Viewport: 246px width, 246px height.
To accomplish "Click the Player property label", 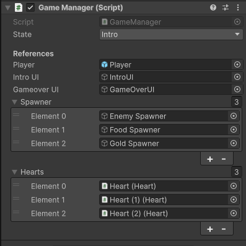I will point(24,65).
